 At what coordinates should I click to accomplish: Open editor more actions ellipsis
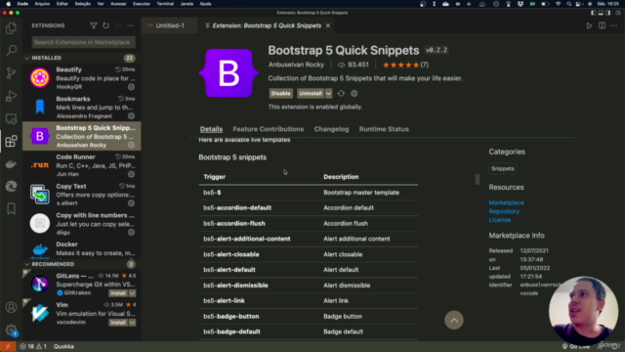tap(614, 25)
